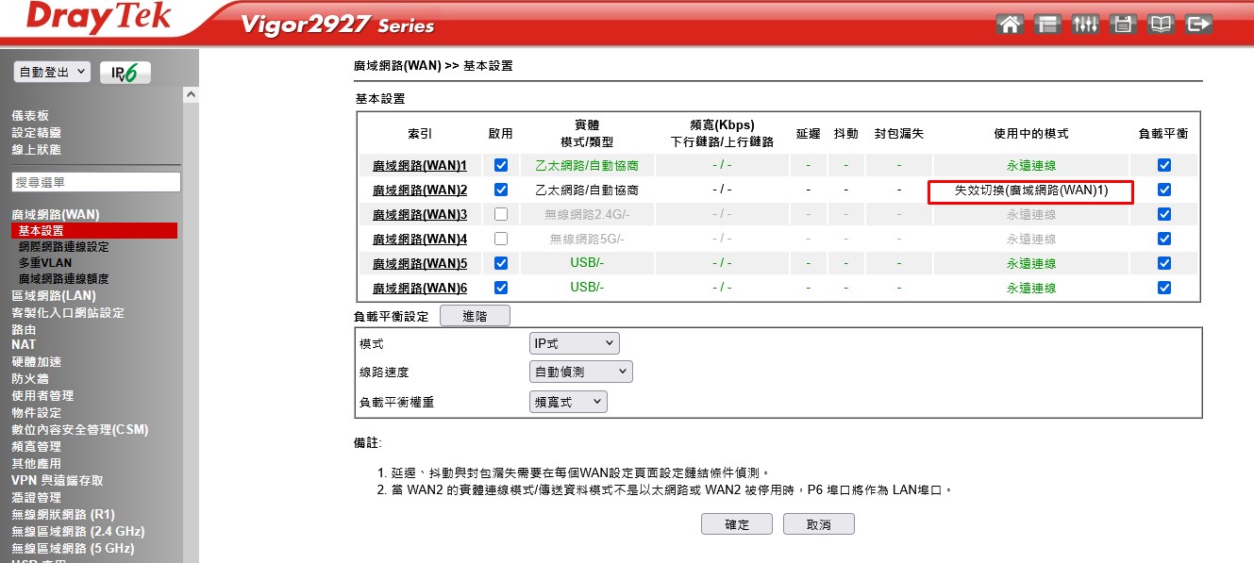Screen dimensions: 1254x563
Task: Open 防火牆 in the sidebar menu
Action: (29, 379)
